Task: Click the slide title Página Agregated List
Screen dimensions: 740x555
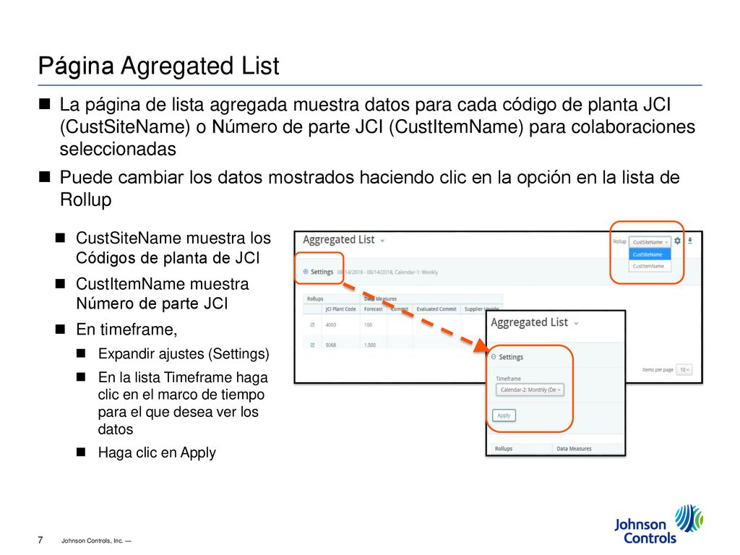Action: click(x=158, y=66)
